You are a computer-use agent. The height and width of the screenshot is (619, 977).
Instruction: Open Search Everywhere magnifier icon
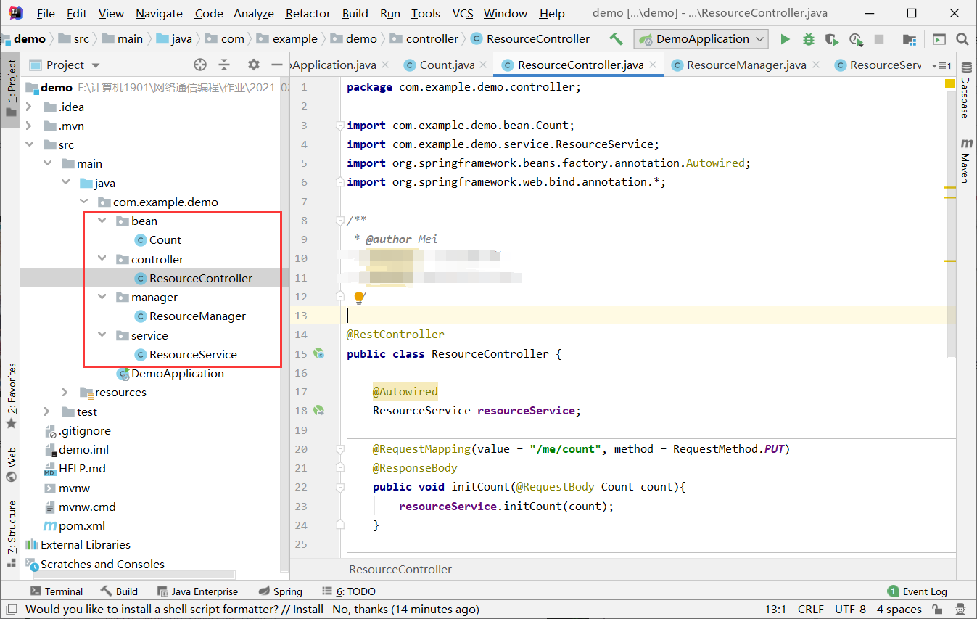[x=962, y=39]
